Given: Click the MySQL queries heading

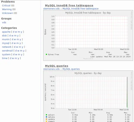Looking at the screenshot, I should (57, 66).
